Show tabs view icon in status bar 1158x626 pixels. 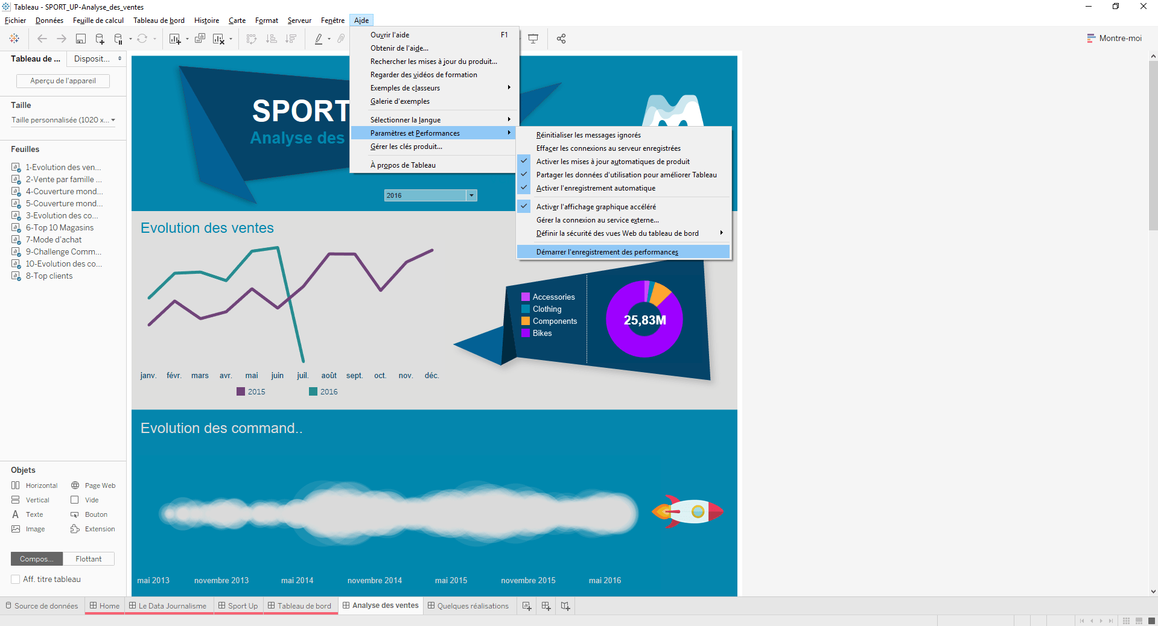[x=1151, y=621]
